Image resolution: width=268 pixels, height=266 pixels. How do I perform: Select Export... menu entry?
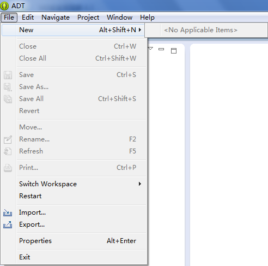74,224
